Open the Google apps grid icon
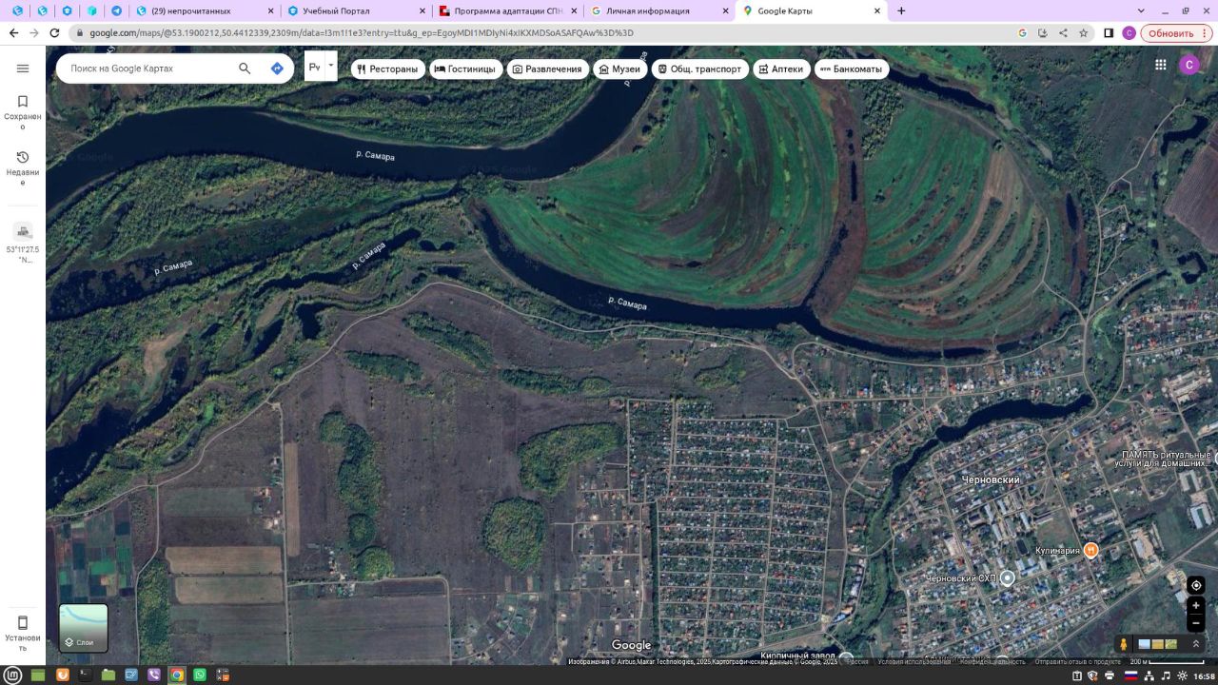The image size is (1218, 685). [x=1161, y=65]
